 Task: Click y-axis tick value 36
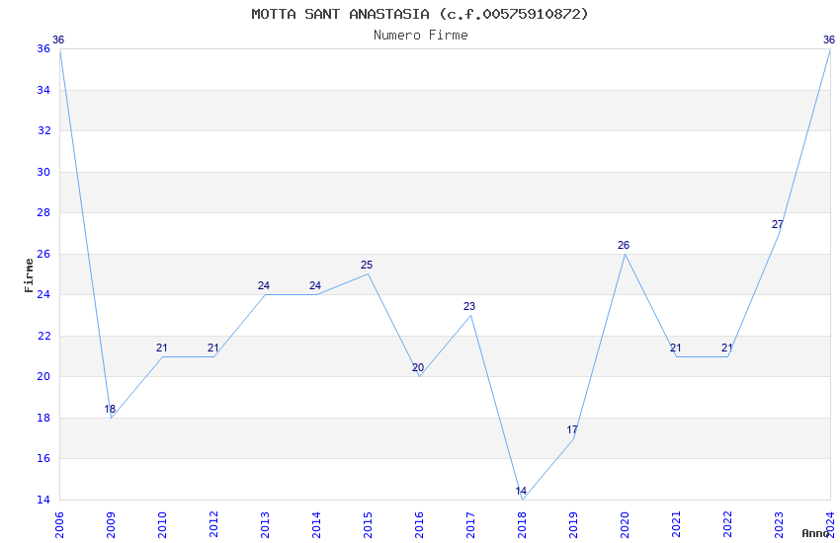[x=43, y=48]
